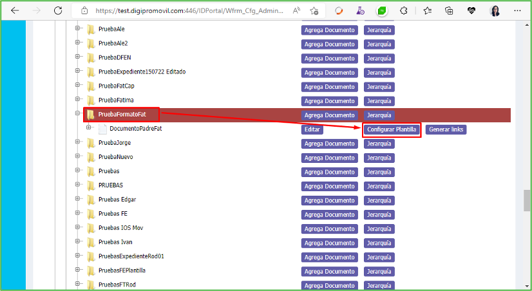This screenshot has height=291, width=532.
Task: Add page to favorites with star icon
Action: [x=314, y=11]
